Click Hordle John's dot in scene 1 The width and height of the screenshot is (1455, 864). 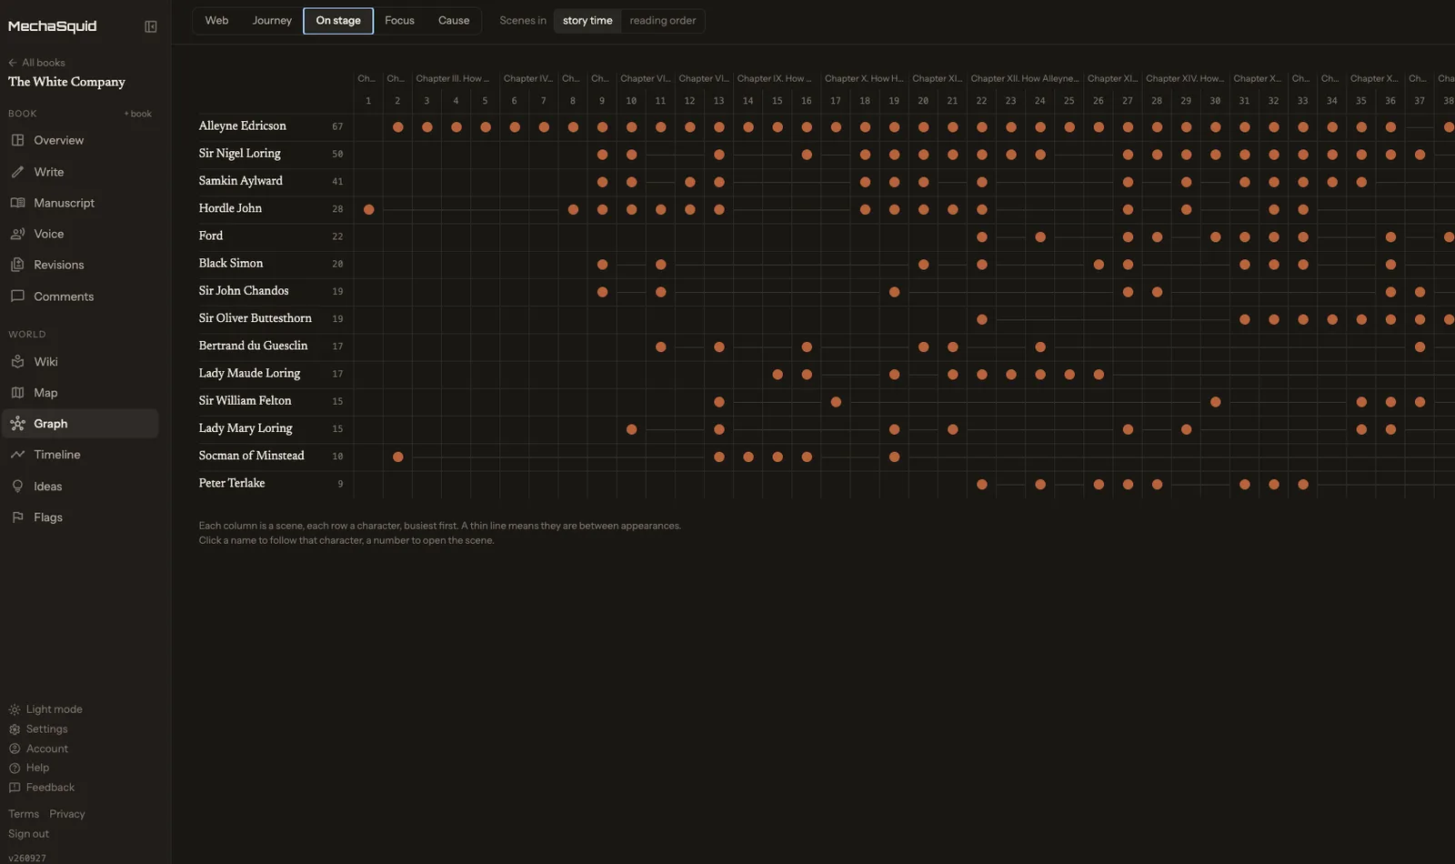tap(368, 210)
